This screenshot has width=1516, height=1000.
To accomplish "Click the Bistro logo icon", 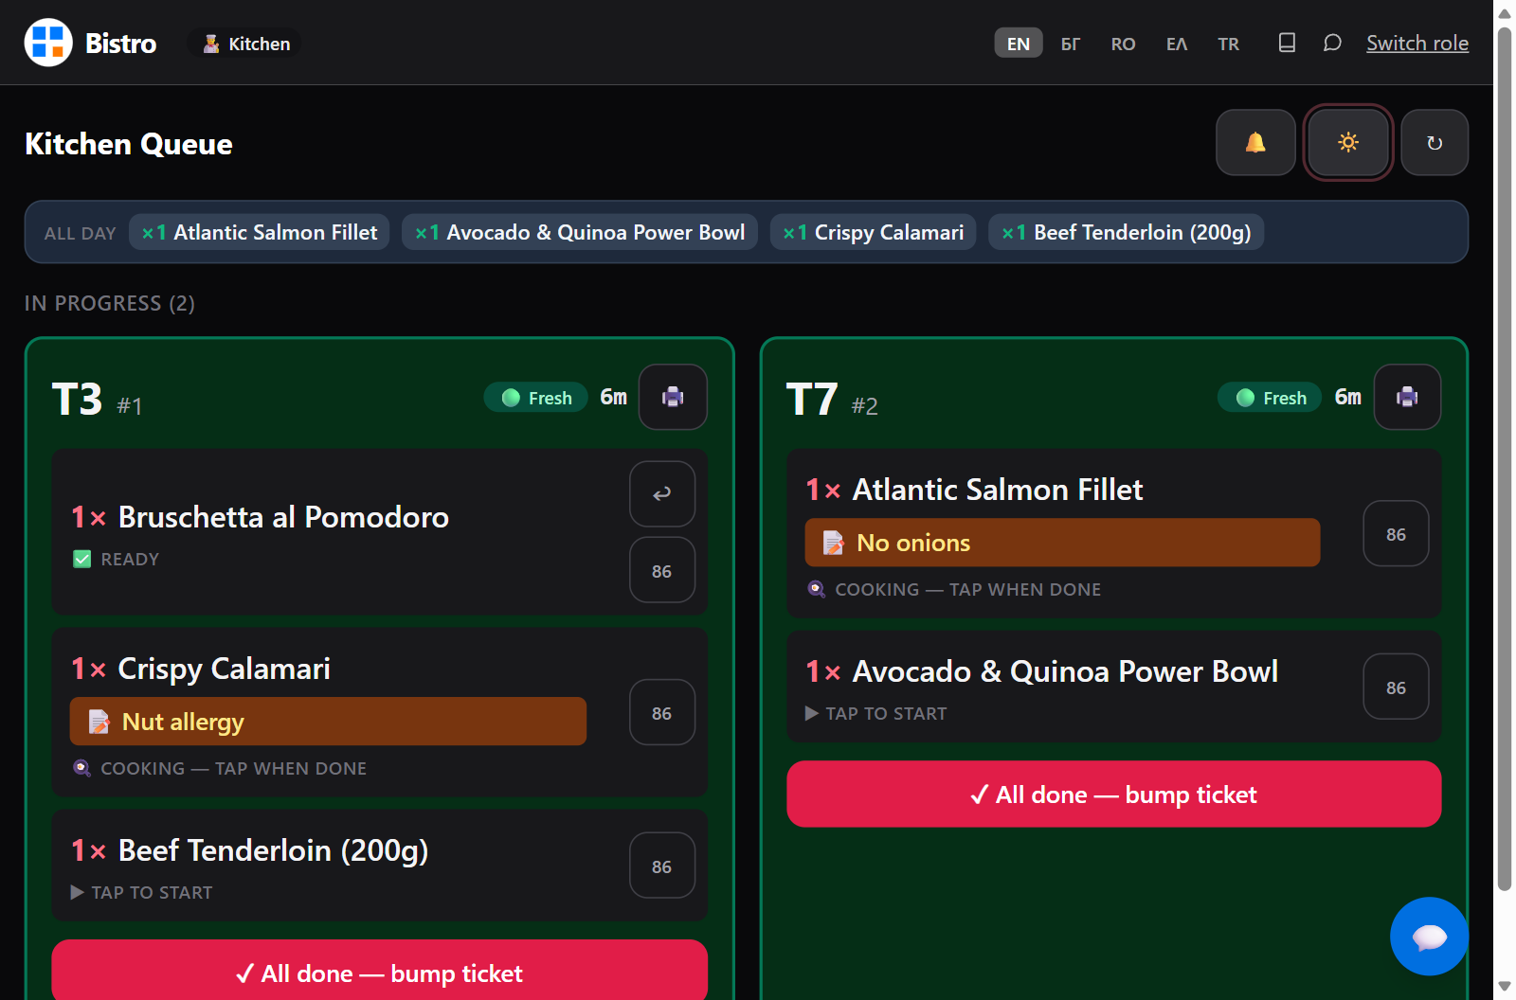I will click(48, 43).
